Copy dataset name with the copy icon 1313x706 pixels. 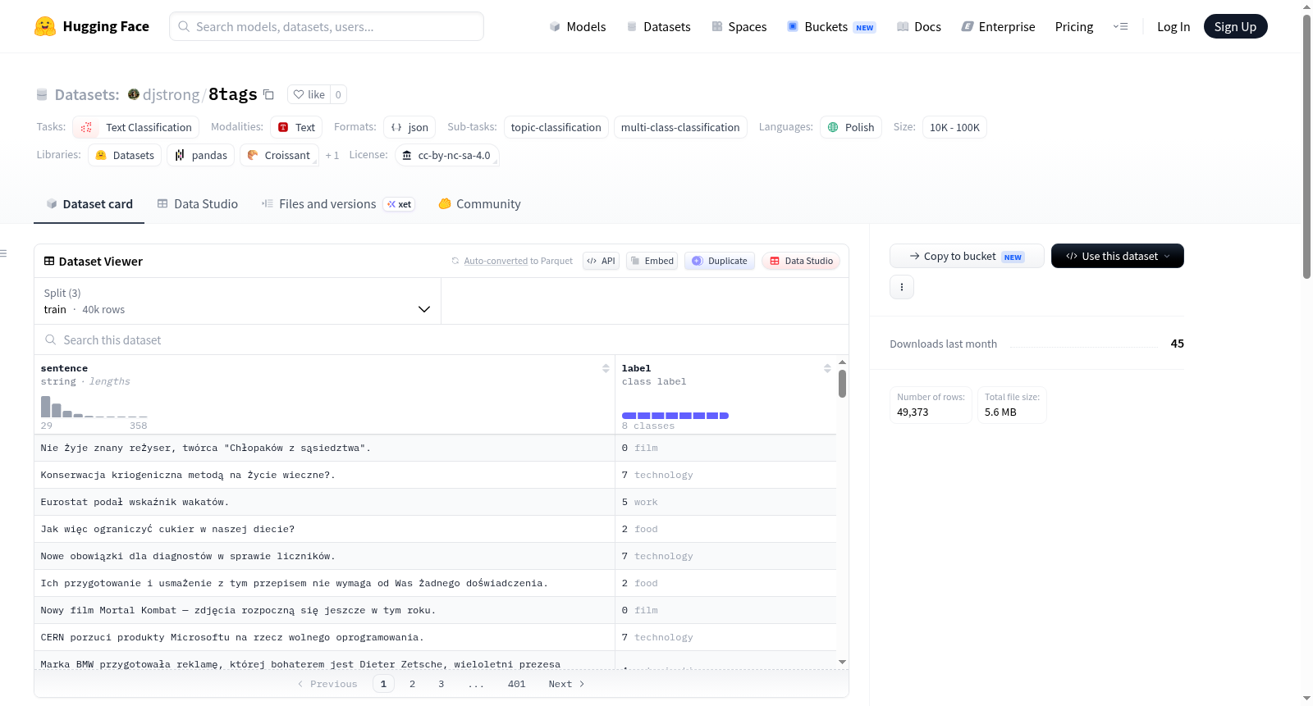(268, 94)
